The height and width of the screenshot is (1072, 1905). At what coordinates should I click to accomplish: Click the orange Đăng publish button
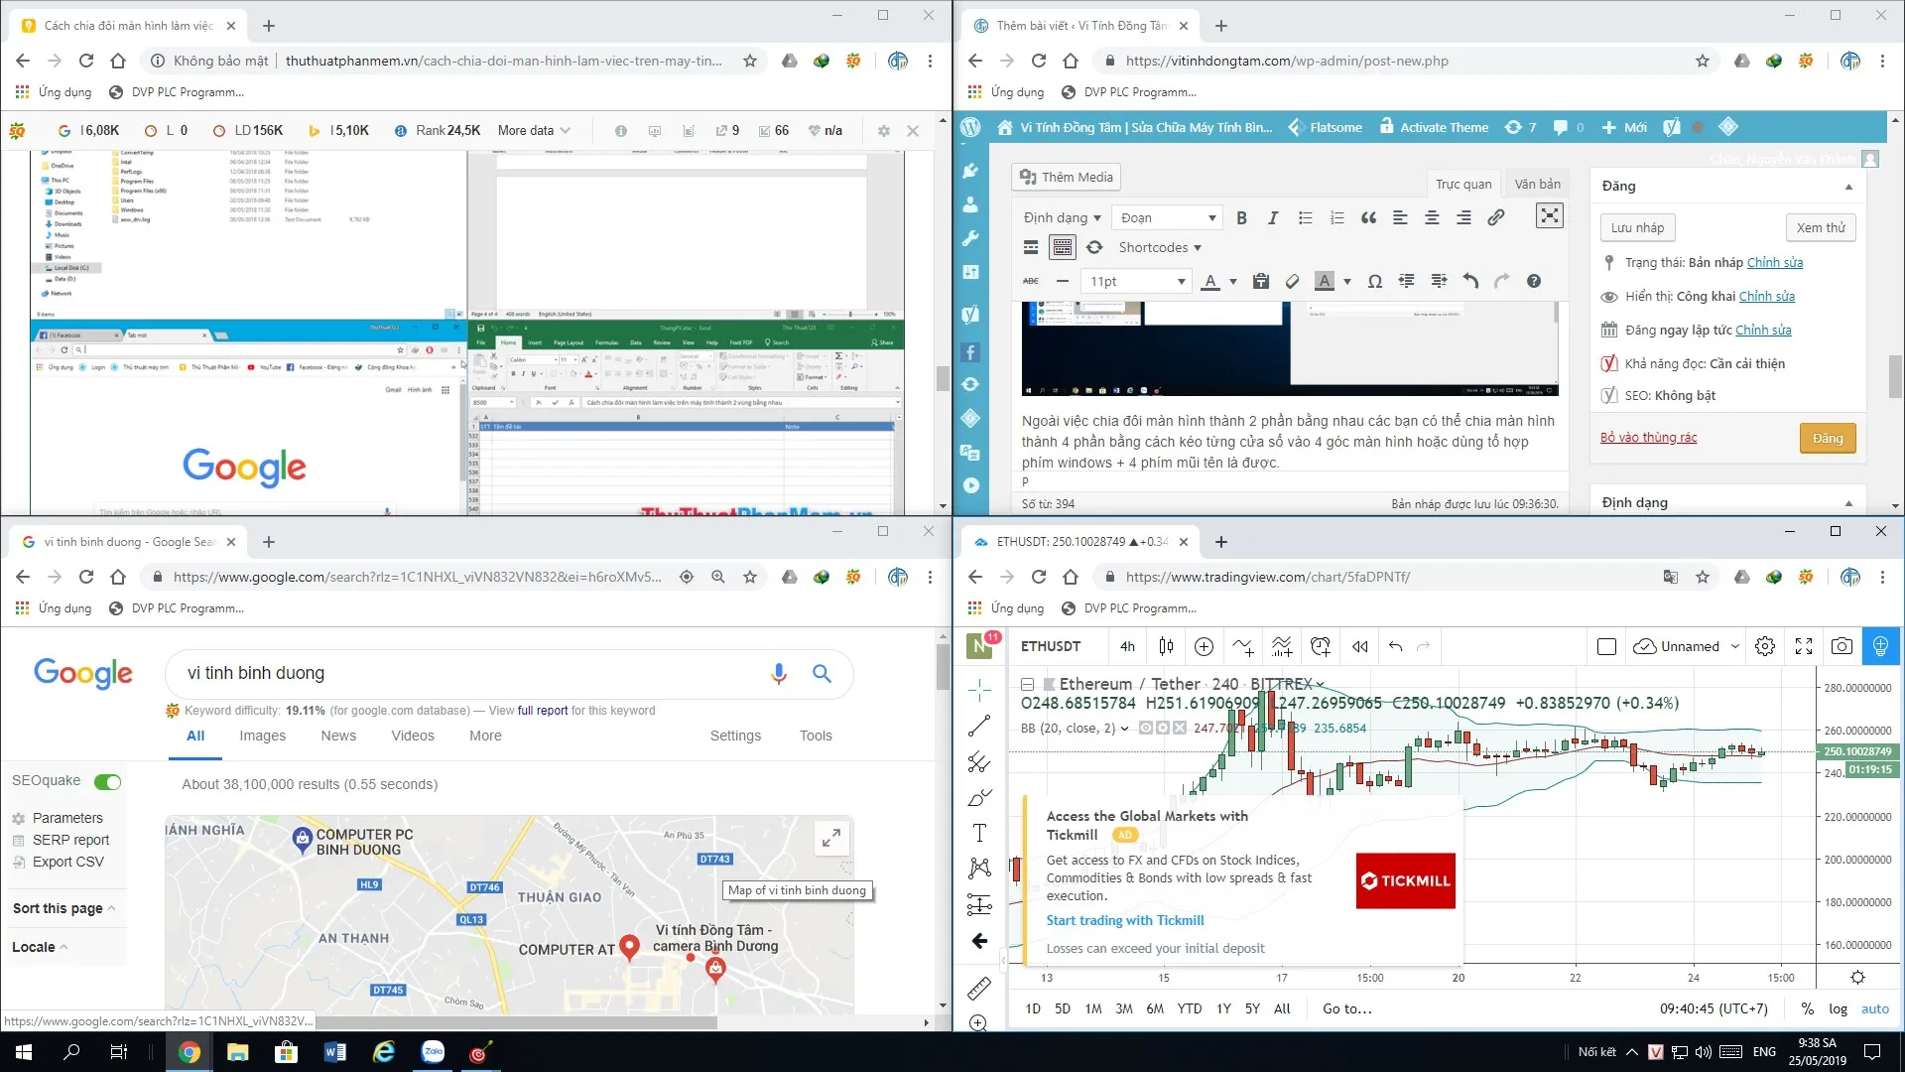[x=1827, y=439]
